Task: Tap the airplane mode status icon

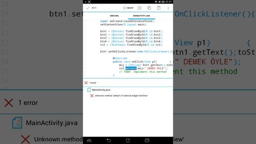Action: 160,2
